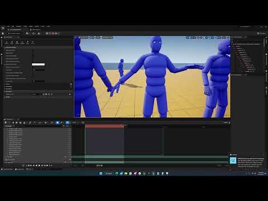
Task: Click the red Stop simulation button
Action: pyautogui.click(x=53, y=33)
